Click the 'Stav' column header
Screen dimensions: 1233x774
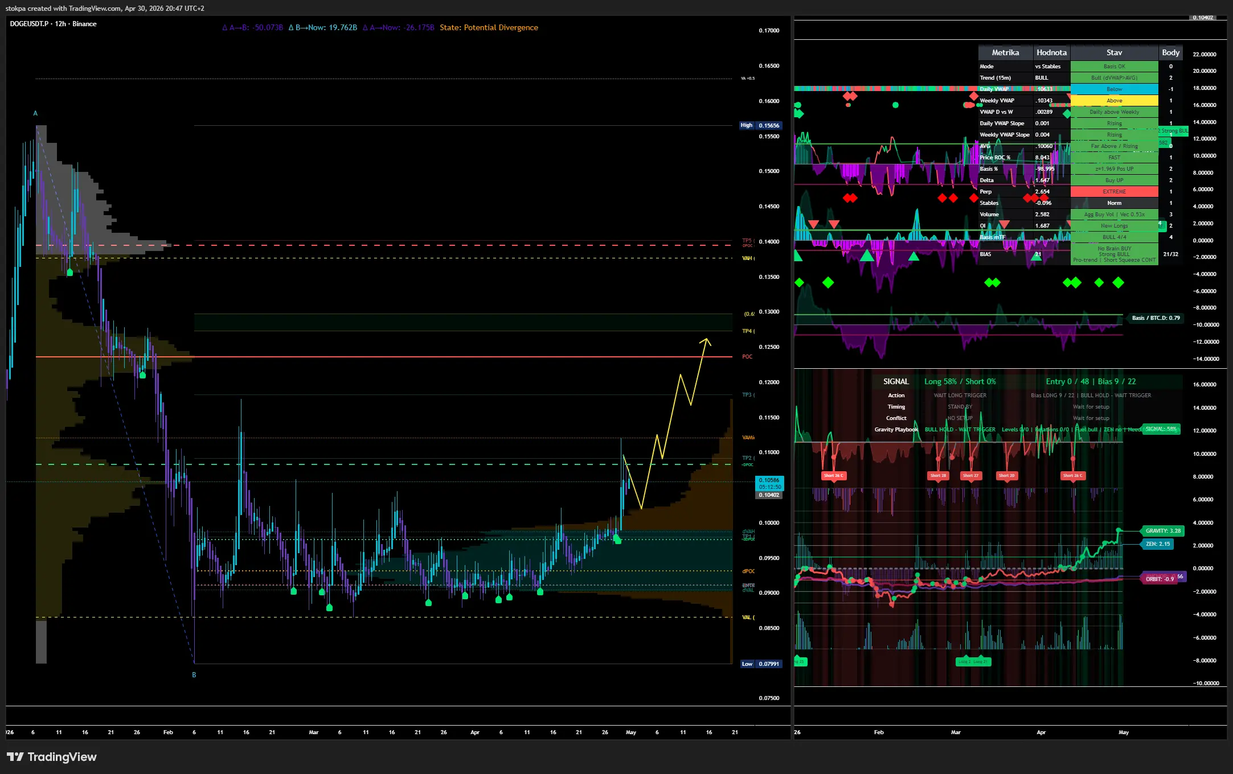[1114, 52]
